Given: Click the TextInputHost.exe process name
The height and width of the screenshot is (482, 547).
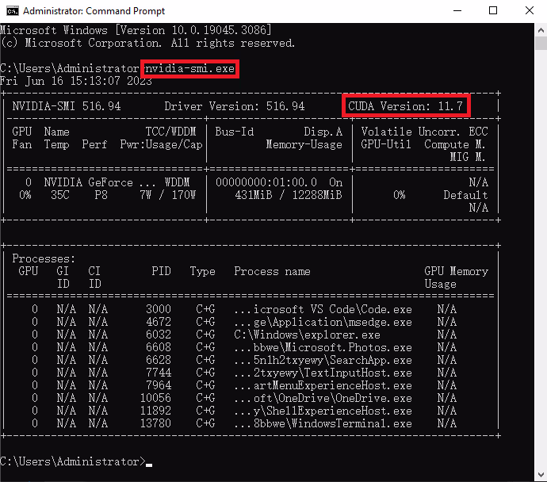Looking at the screenshot, I should (x=323, y=373).
